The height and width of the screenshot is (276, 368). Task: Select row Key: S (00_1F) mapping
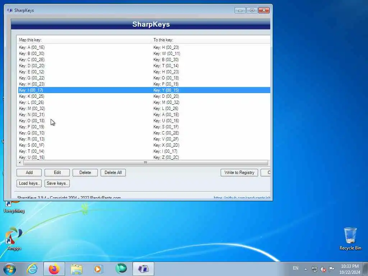[144, 145]
